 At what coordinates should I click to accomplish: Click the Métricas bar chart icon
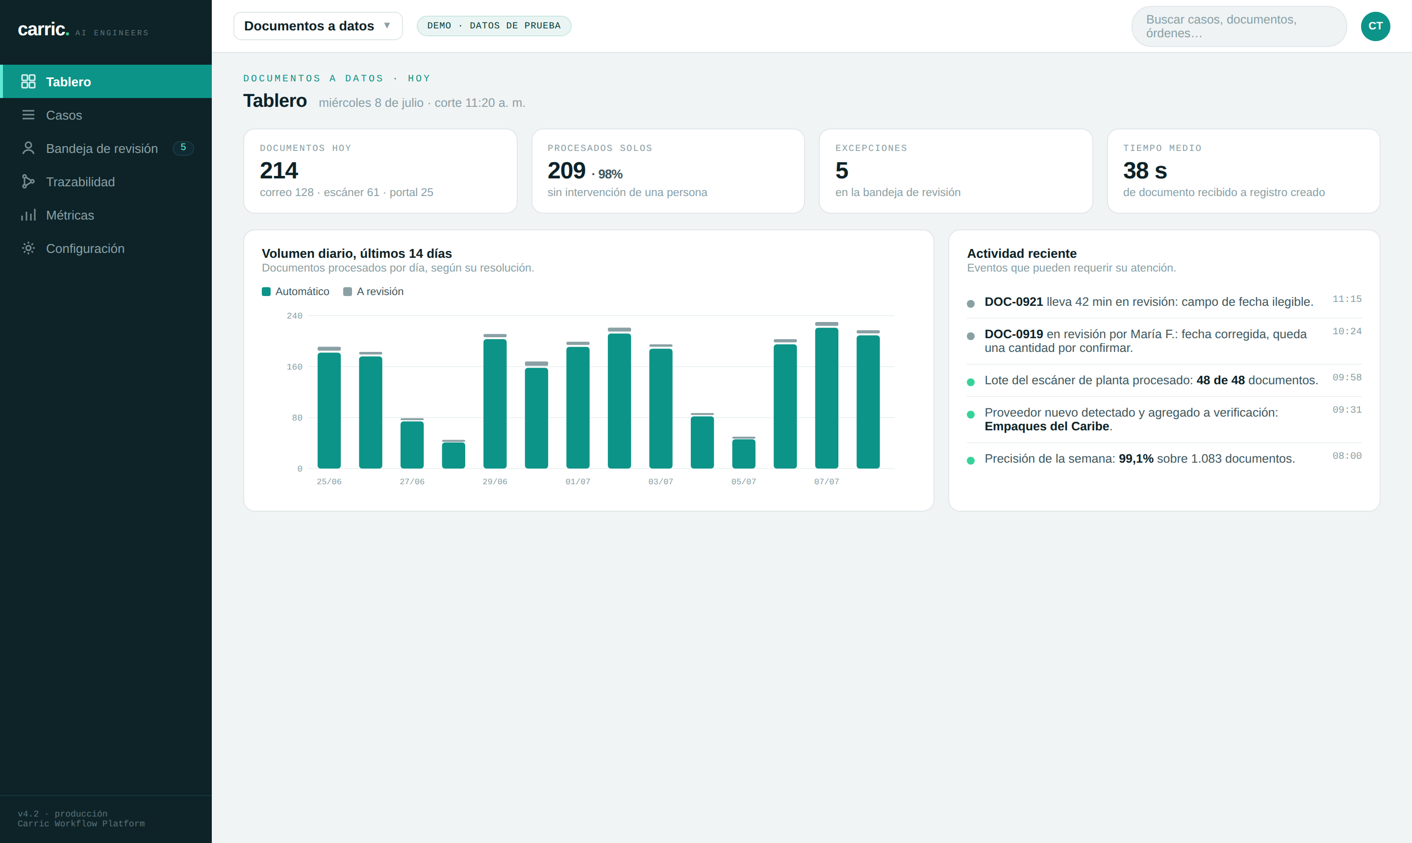pyautogui.click(x=28, y=215)
